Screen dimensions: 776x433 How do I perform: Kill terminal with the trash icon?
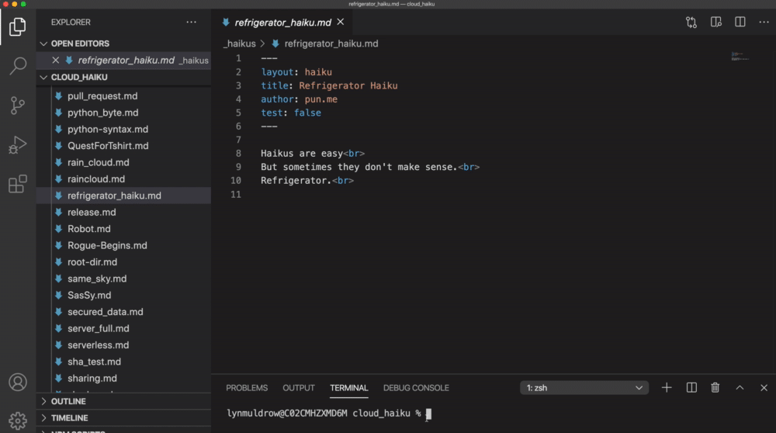point(715,388)
